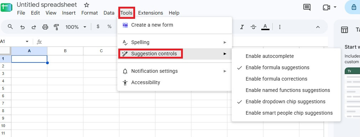Open the search menus magnifier icon
The width and height of the screenshot is (360, 137).
coord(10,27)
